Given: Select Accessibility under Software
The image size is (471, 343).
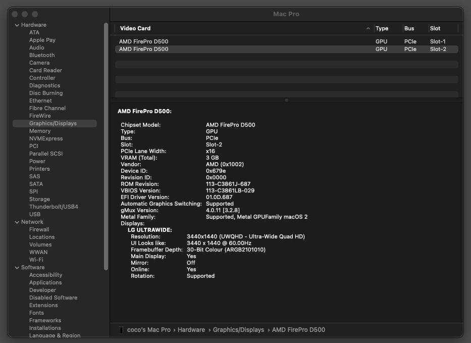Looking at the screenshot, I should click(45, 275).
